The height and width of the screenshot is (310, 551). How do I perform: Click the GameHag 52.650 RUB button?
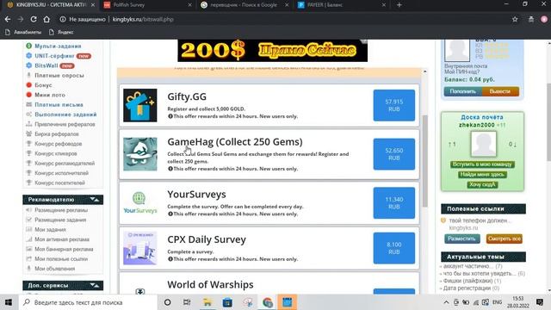(x=394, y=154)
